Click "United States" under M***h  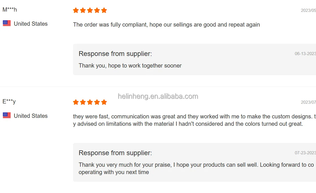(30, 24)
